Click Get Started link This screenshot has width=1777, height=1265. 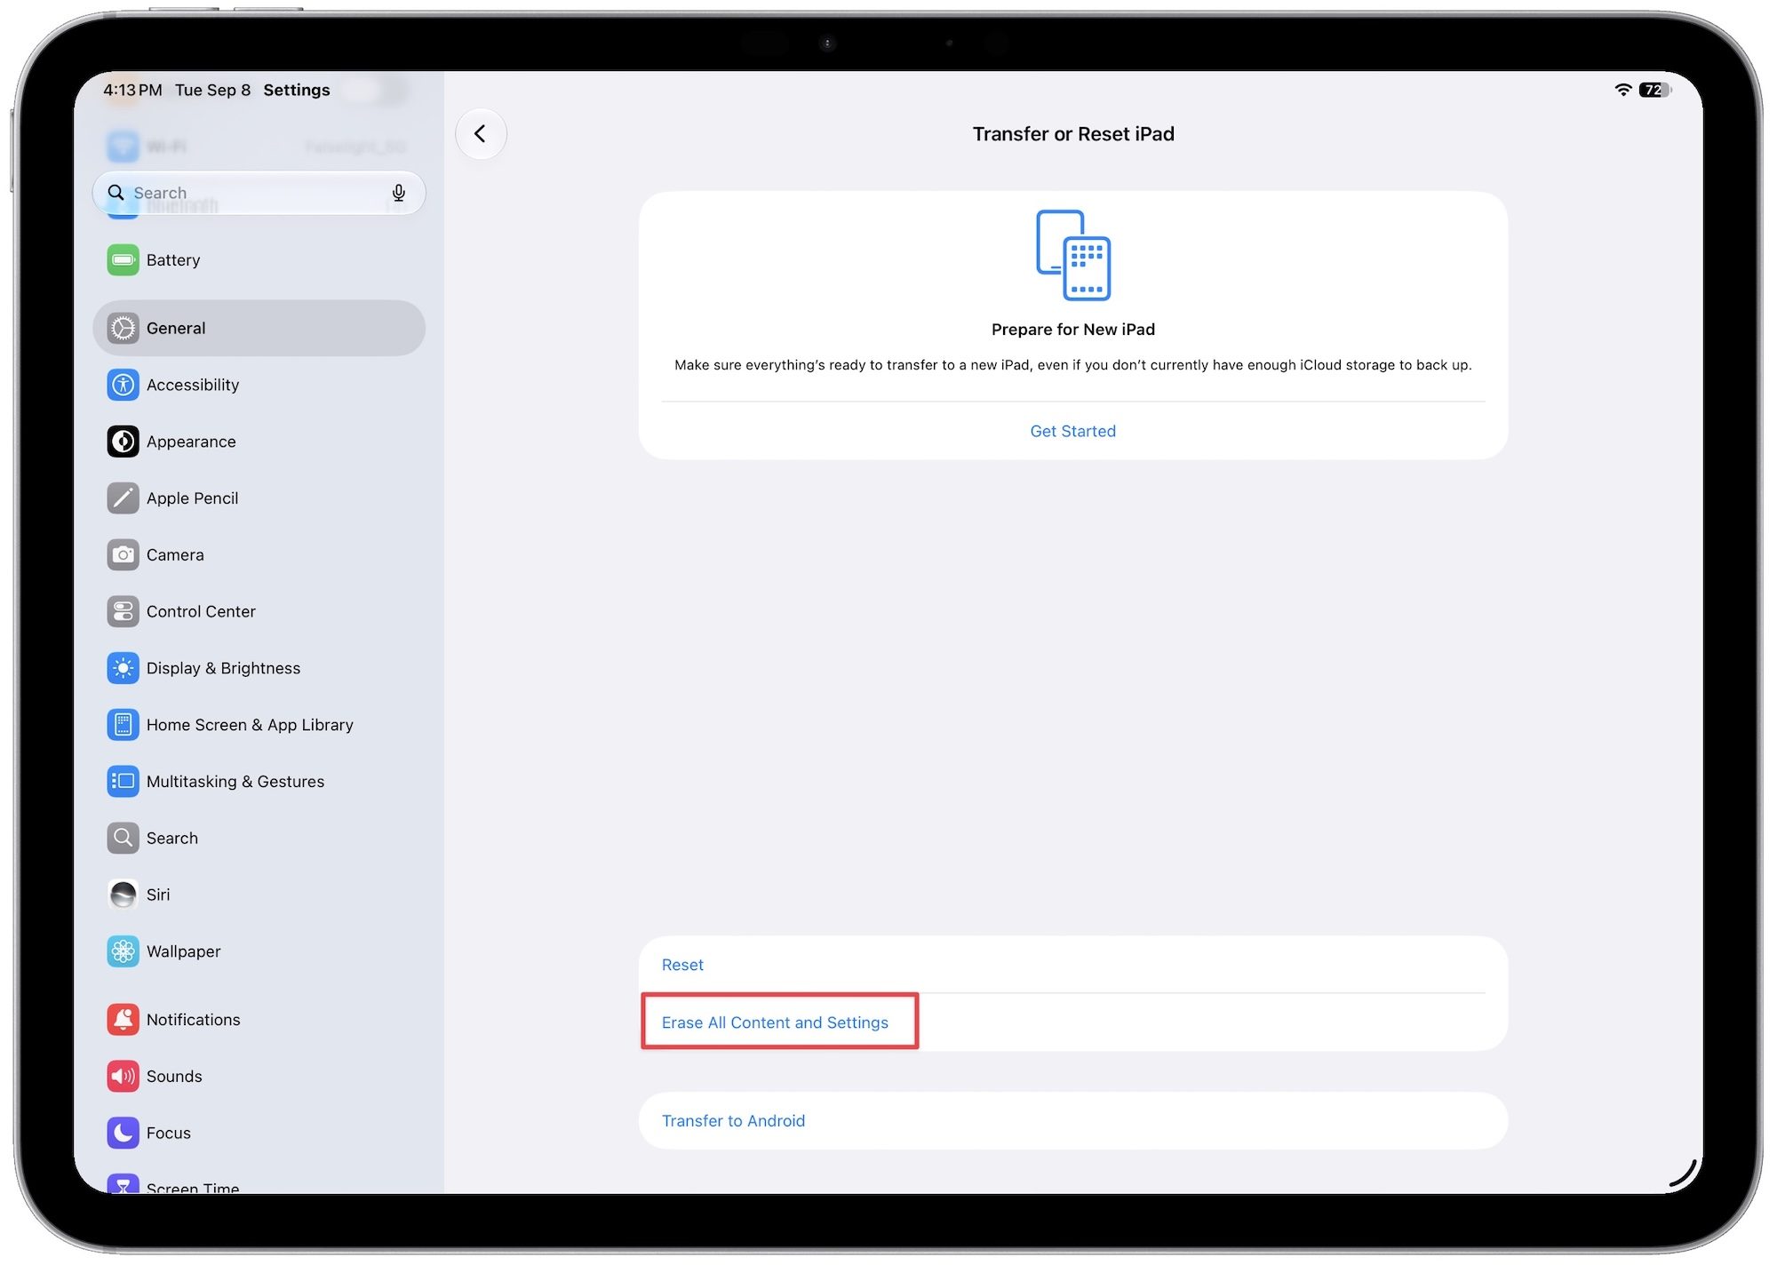tap(1072, 432)
